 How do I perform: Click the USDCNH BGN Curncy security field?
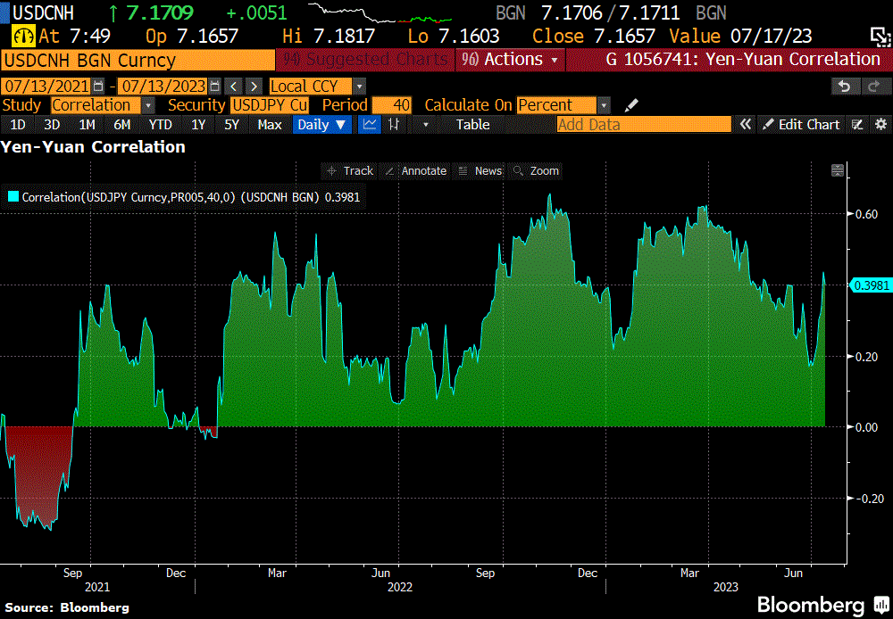pyautogui.click(x=138, y=61)
